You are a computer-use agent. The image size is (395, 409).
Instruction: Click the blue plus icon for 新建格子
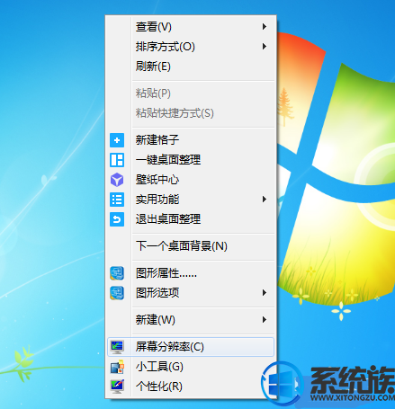click(x=117, y=140)
